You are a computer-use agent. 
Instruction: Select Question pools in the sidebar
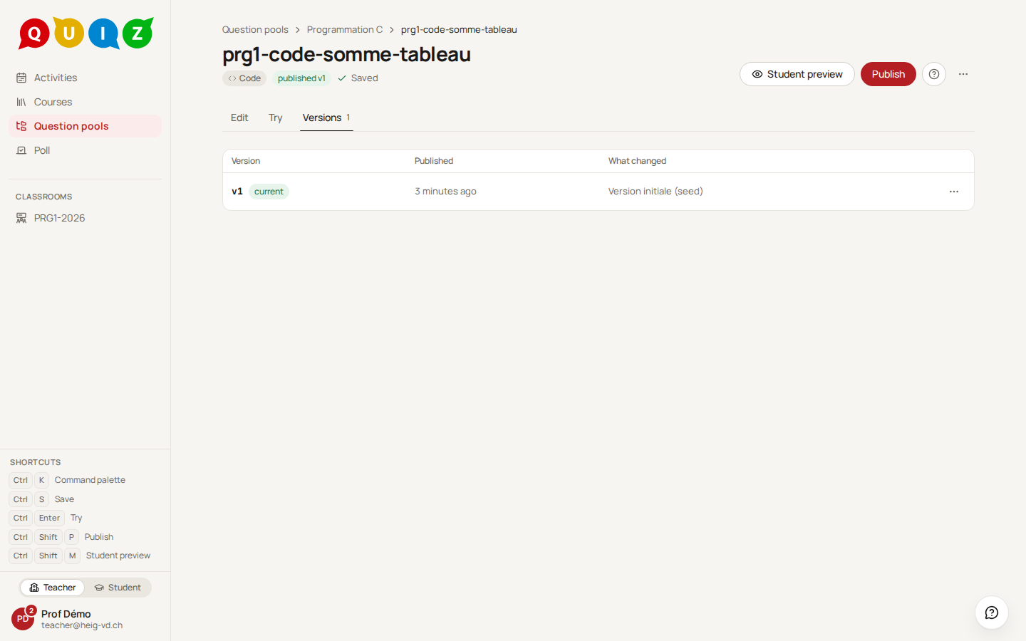(x=85, y=126)
